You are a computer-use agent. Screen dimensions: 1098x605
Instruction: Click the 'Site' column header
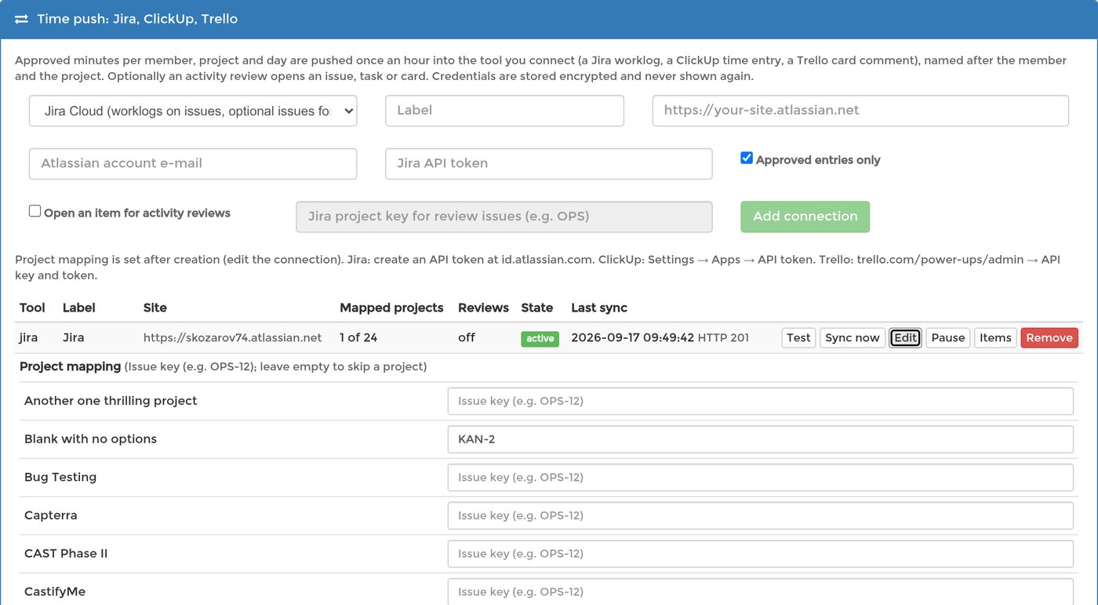(x=155, y=308)
